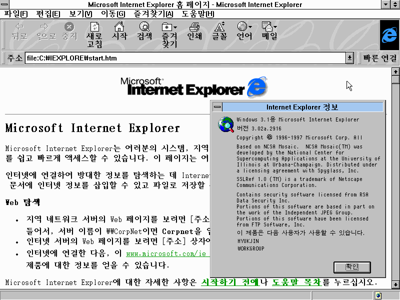400x300 pixels.
Task: Click the animated IE logo in toolbar corner
Action: click(x=389, y=35)
